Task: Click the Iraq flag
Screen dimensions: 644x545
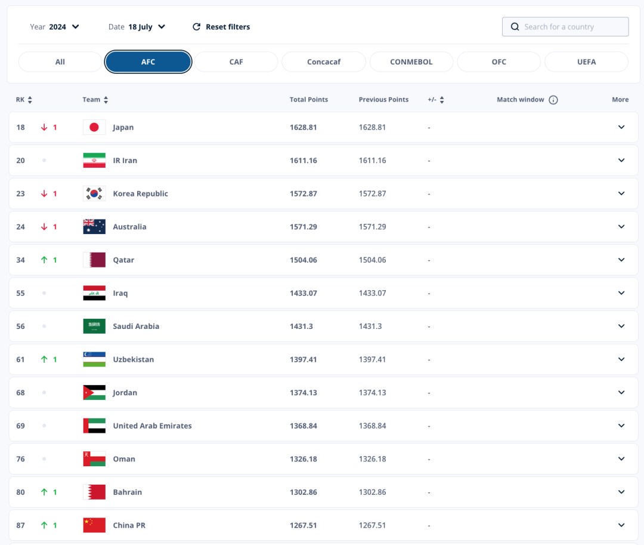Action: pos(94,293)
